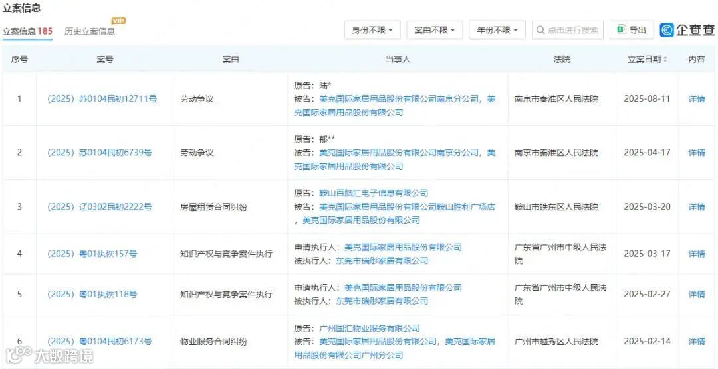The height and width of the screenshot is (369, 718).
Task: Open 详情 for the 2025-02-27 case
Action: [x=697, y=294]
